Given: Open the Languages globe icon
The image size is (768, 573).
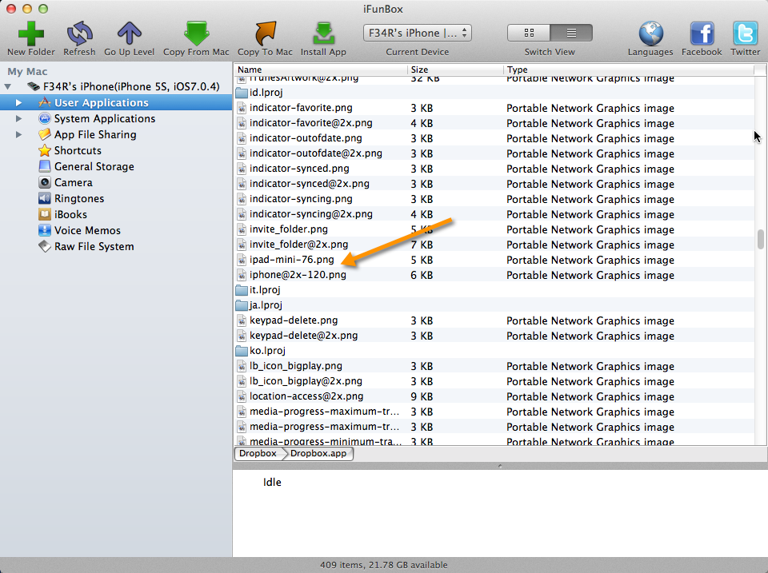Looking at the screenshot, I should coord(650,34).
